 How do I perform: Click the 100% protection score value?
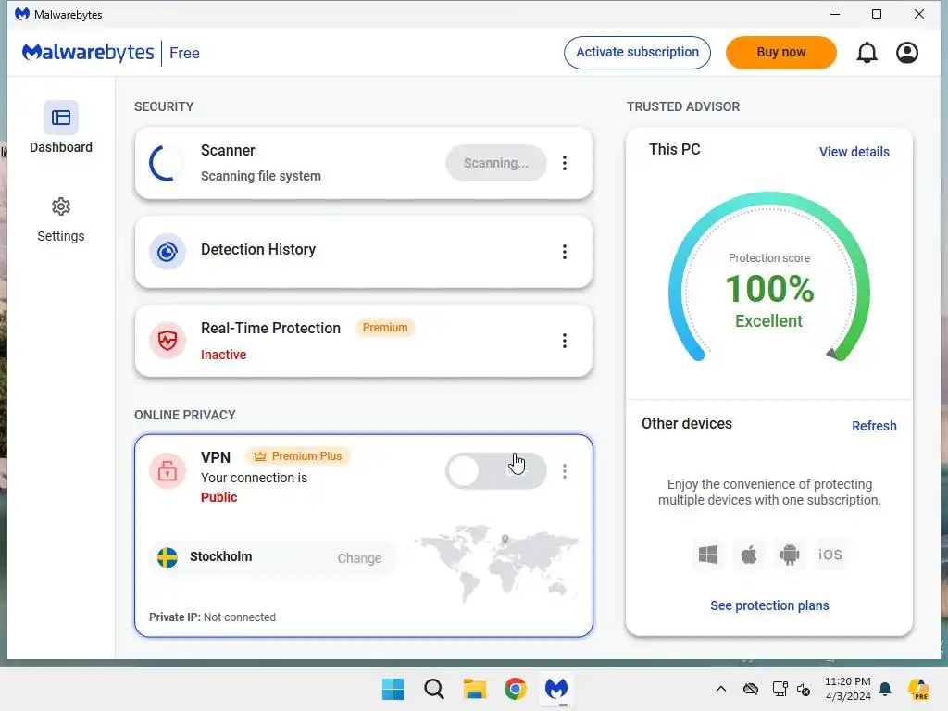coord(769,289)
